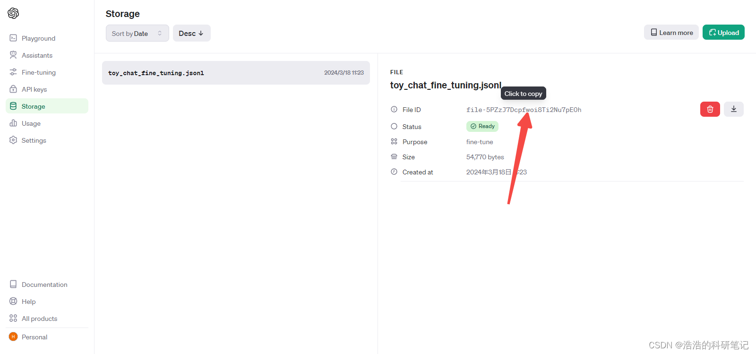756x354 pixels.
Task: Go to Fine-tuning page
Action: 47,72
